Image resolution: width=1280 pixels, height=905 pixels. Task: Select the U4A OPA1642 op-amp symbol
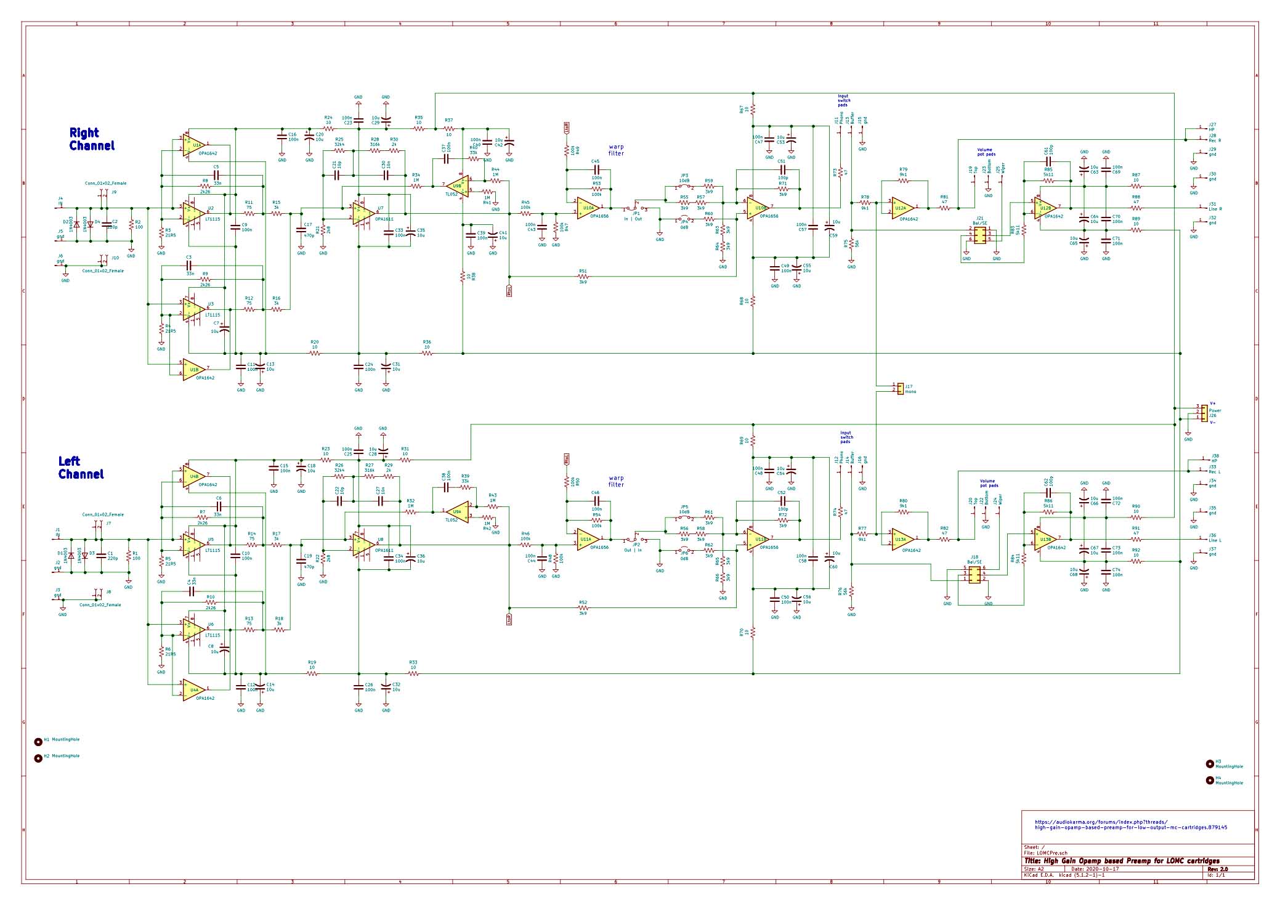tap(195, 689)
